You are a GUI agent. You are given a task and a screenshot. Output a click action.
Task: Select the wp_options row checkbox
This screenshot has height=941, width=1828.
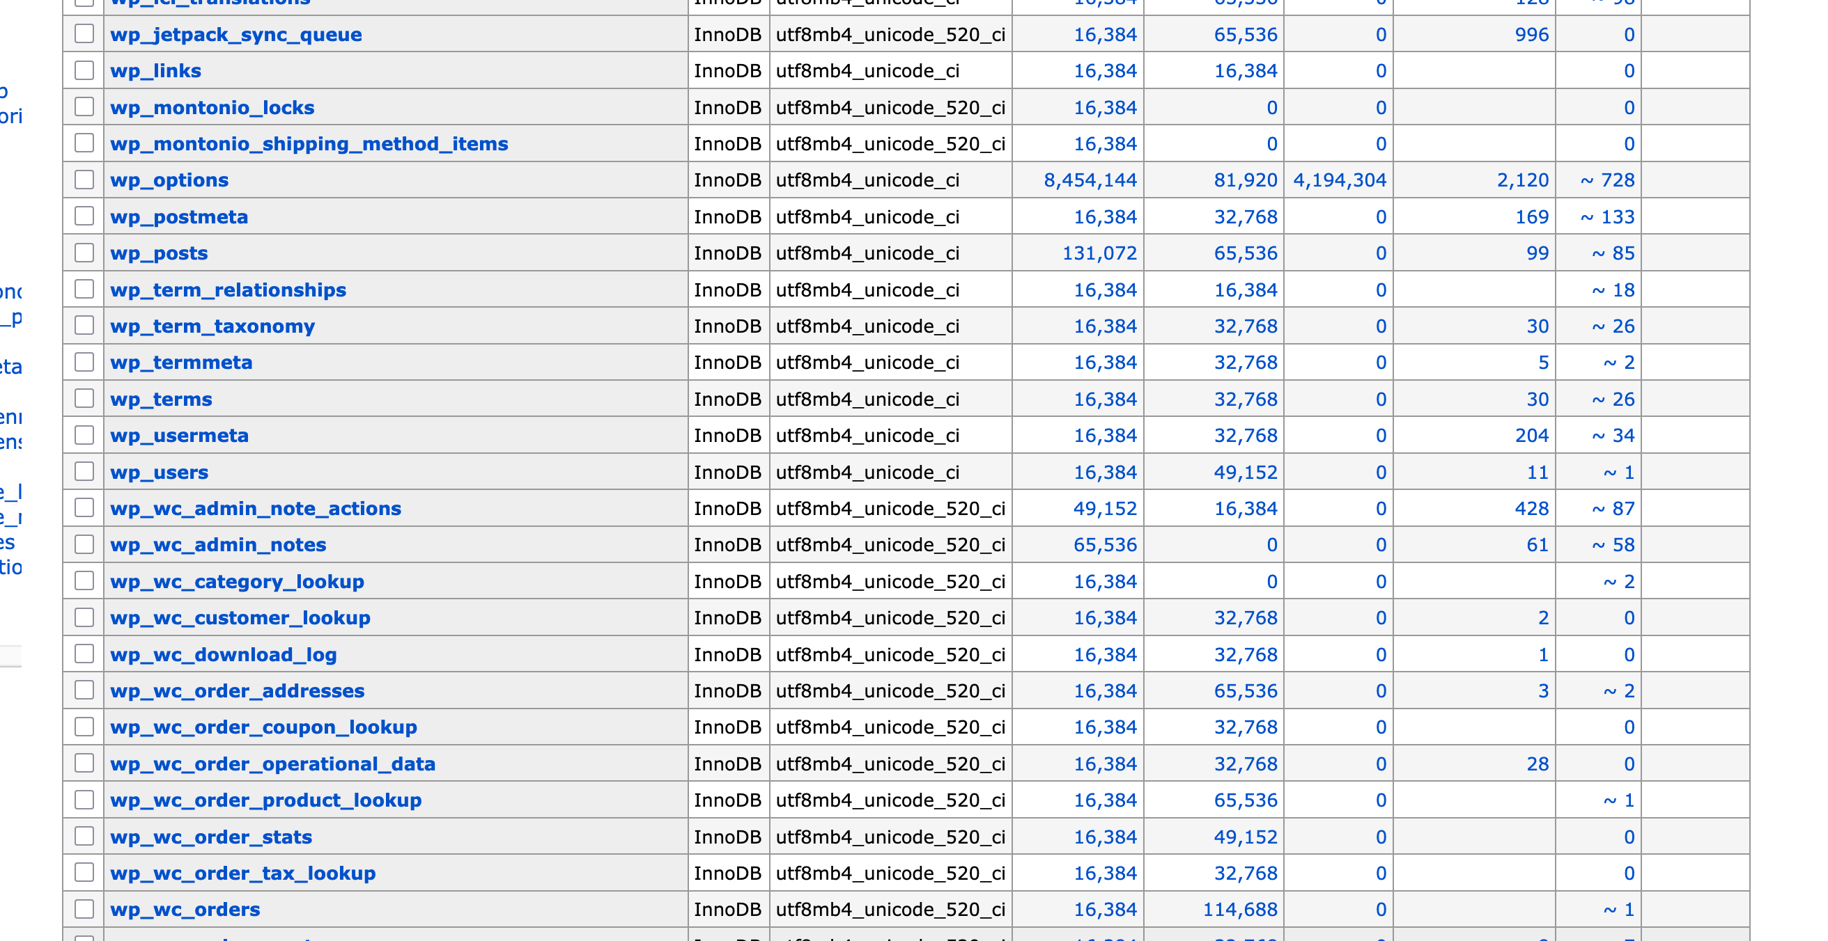[84, 180]
